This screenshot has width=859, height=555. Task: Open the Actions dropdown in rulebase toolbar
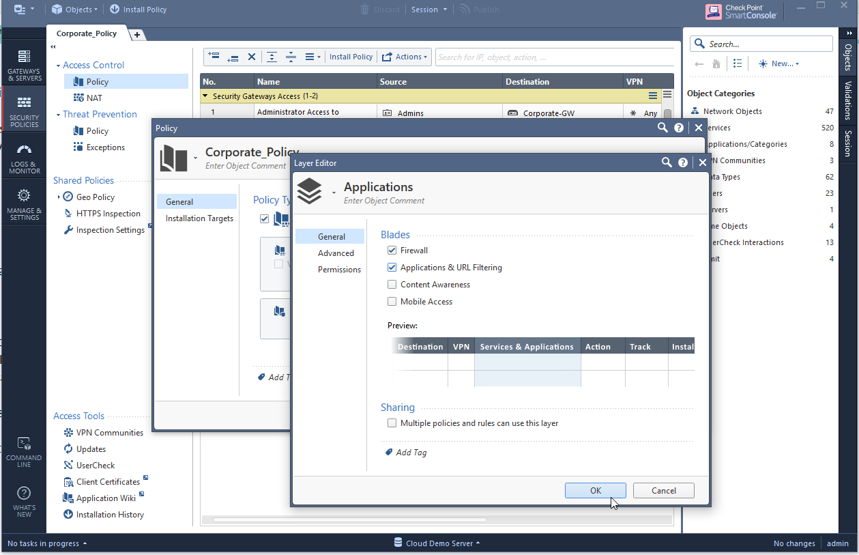coord(405,57)
